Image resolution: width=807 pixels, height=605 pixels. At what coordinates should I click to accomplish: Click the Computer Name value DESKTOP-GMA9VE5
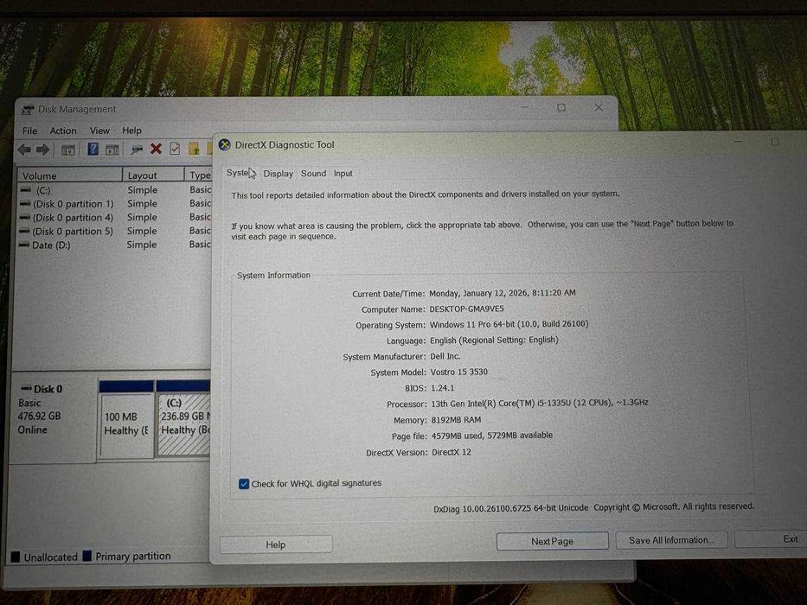pos(467,309)
